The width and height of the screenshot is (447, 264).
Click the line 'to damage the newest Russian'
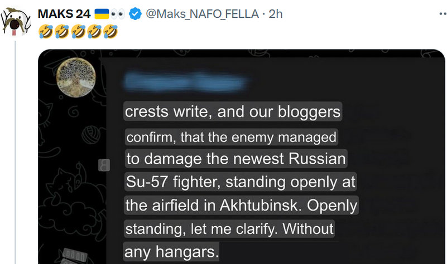tap(236, 159)
